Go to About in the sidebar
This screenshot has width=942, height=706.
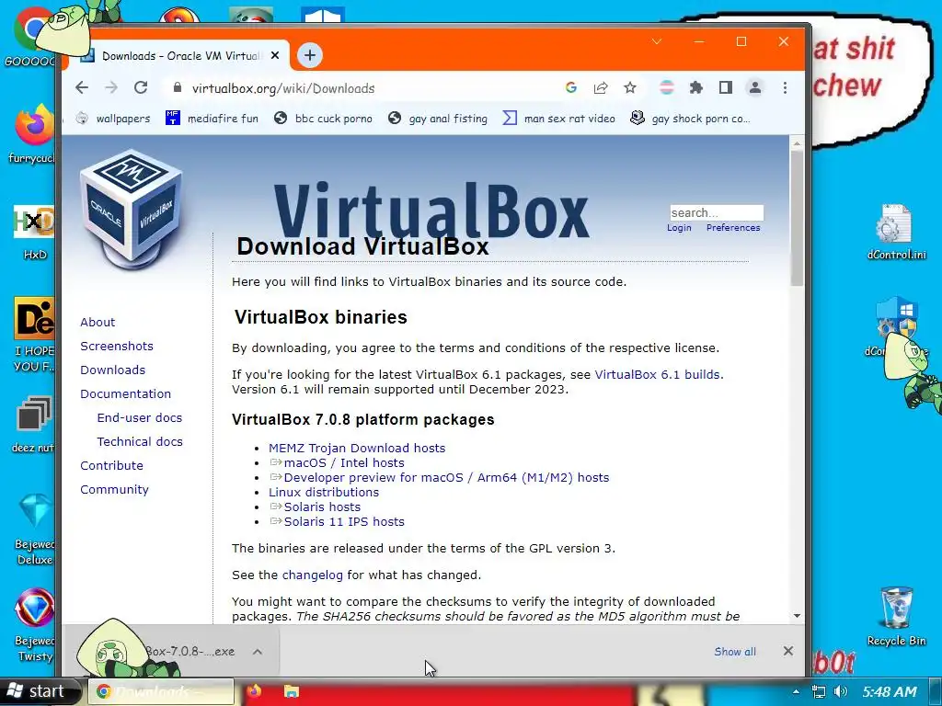98,322
